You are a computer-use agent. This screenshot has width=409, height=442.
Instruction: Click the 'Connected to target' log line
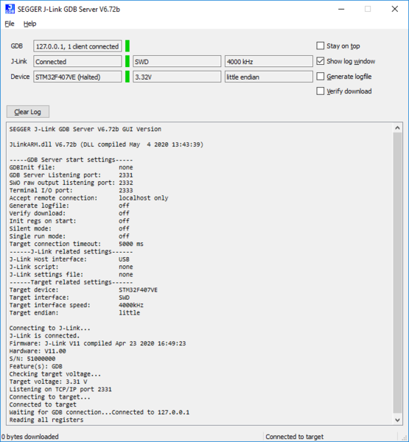43,404
